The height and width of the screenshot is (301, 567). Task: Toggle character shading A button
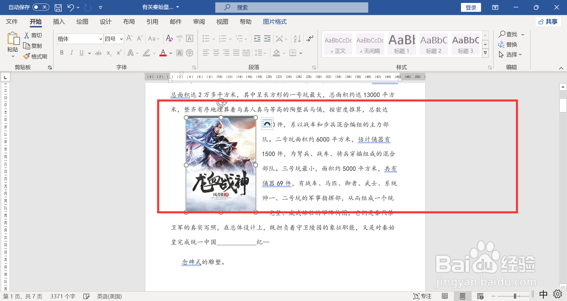(179, 53)
